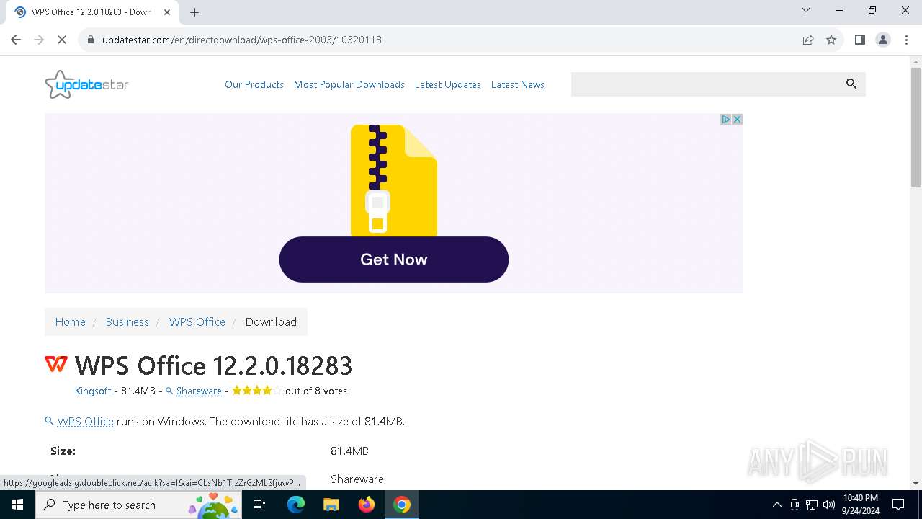Image resolution: width=922 pixels, height=519 pixels.
Task: Click the network tray icon
Action: coord(812,505)
